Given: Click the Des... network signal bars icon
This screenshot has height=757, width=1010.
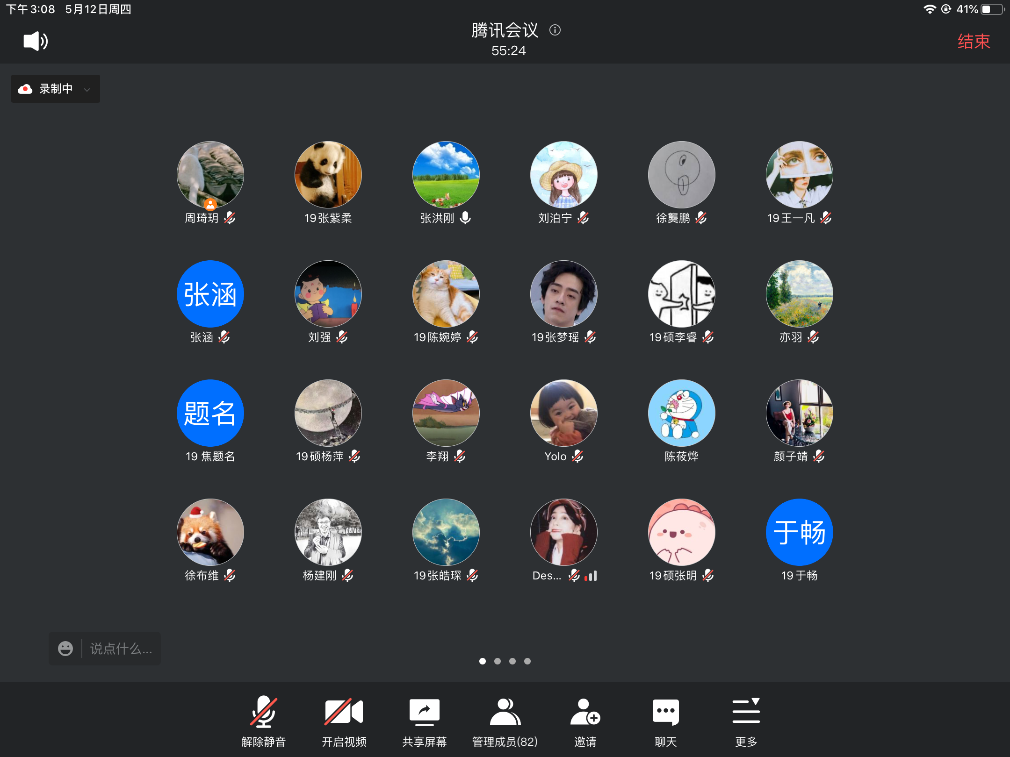Looking at the screenshot, I should click(591, 576).
